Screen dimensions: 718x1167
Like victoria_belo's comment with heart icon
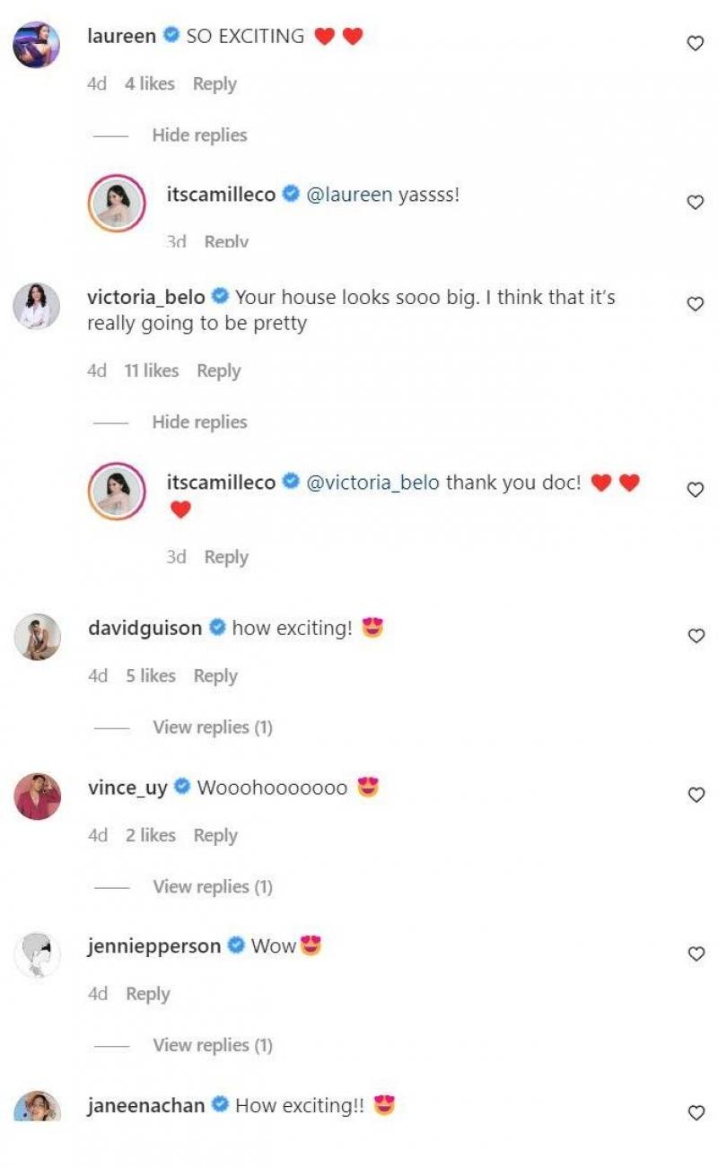[x=695, y=305]
